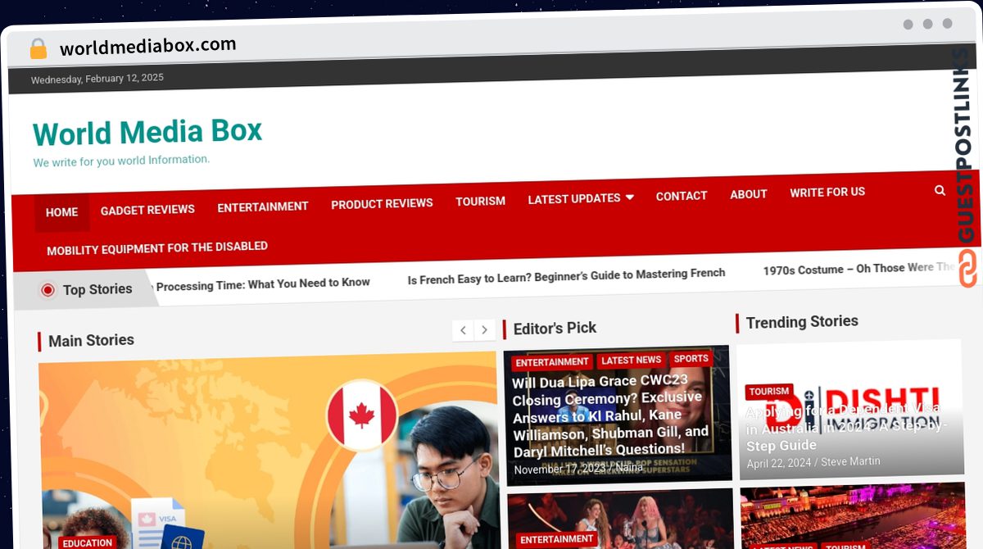
Task: Open the Write For Us page
Action: [827, 192]
